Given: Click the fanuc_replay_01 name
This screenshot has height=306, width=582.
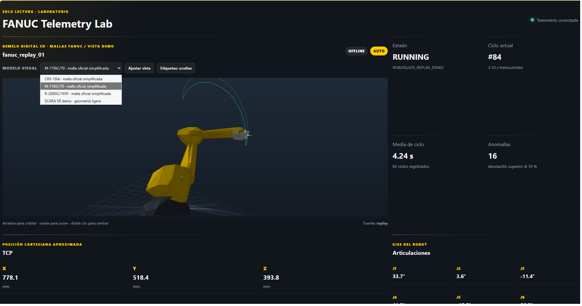Looking at the screenshot, I should click(24, 55).
